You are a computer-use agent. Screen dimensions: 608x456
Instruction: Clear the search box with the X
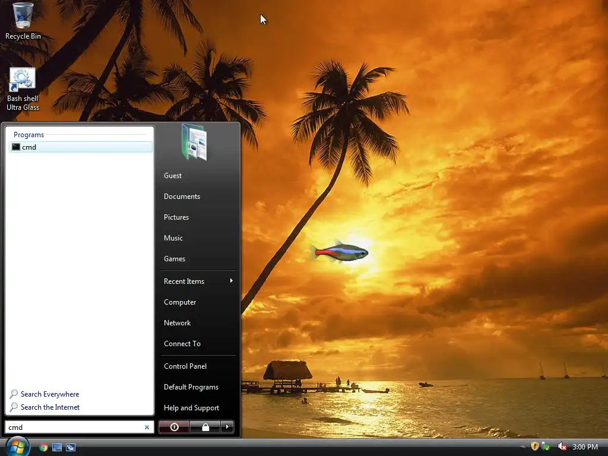pyautogui.click(x=147, y=427)
